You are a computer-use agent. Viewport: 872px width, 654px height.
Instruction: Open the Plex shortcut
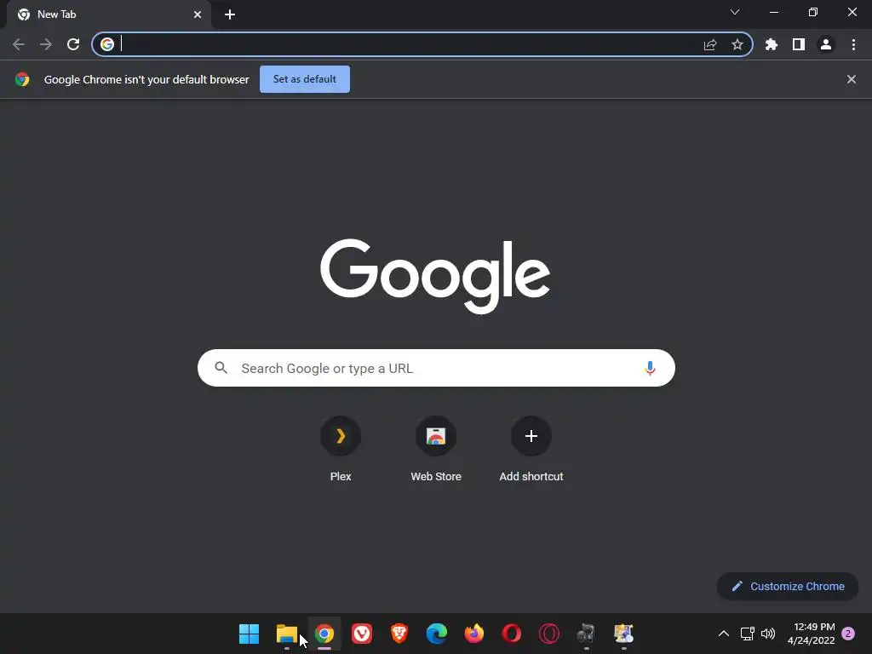(x=341, y=450)
